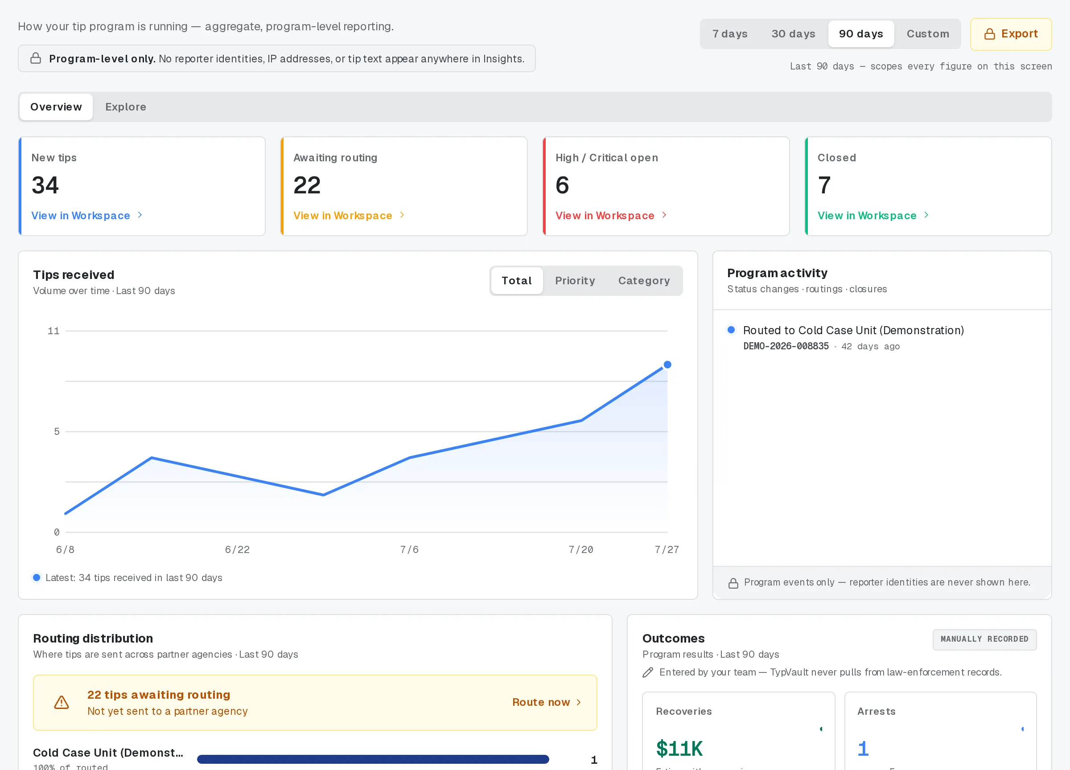Click the Recoveries $11K card

pyautogui.click(x=738, y=731)
